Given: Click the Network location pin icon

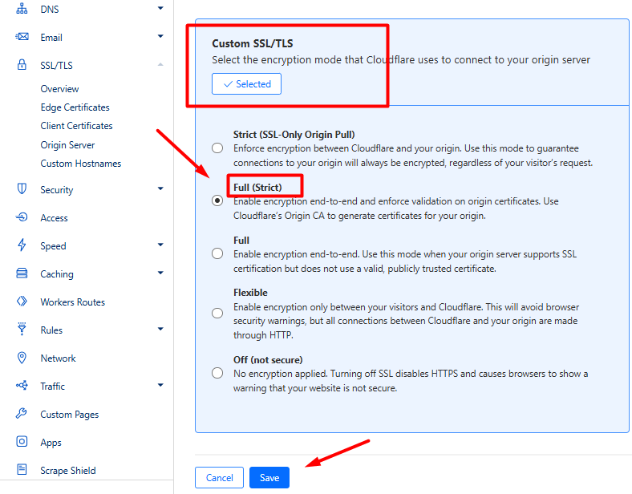Looking at the screenshot, I should [x=22, y=358].
